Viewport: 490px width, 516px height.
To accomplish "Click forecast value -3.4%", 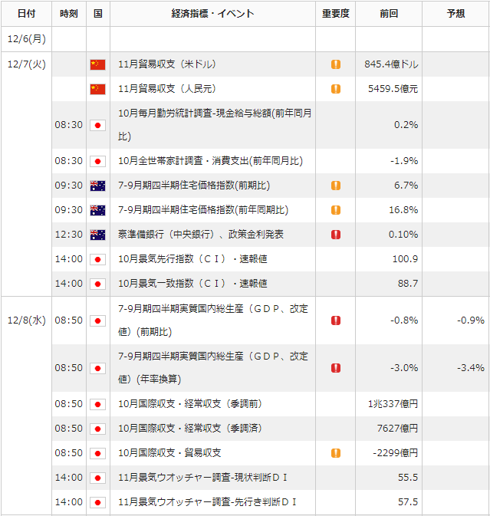I will tap(471, 368).
